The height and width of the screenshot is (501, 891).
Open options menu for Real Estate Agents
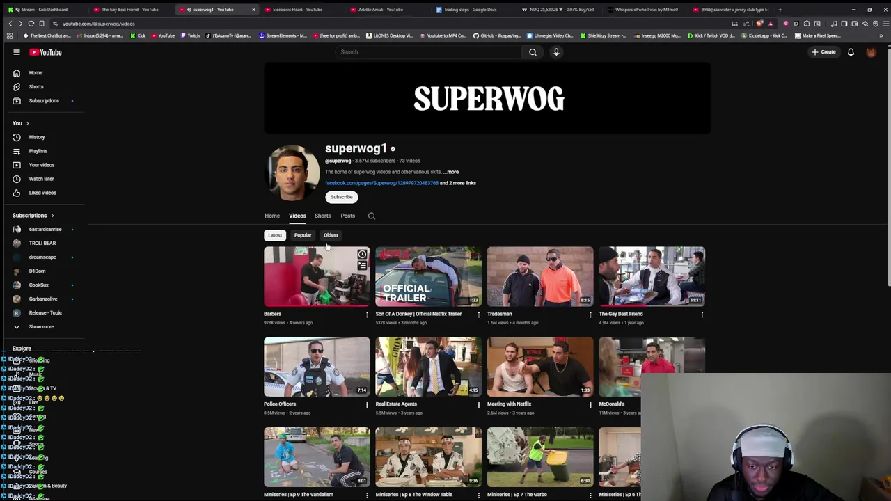coord(478,404)
